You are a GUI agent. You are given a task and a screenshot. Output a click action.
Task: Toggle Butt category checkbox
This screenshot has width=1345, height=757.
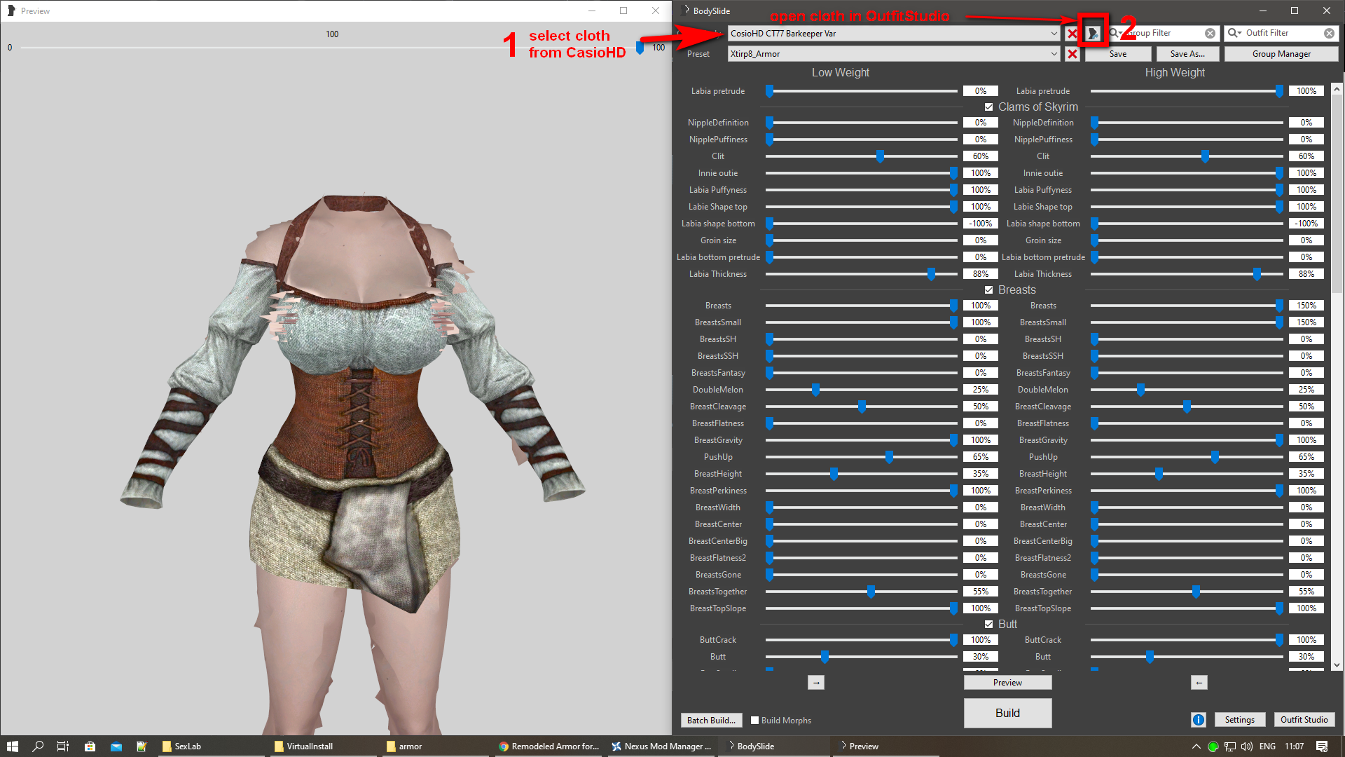988,625
